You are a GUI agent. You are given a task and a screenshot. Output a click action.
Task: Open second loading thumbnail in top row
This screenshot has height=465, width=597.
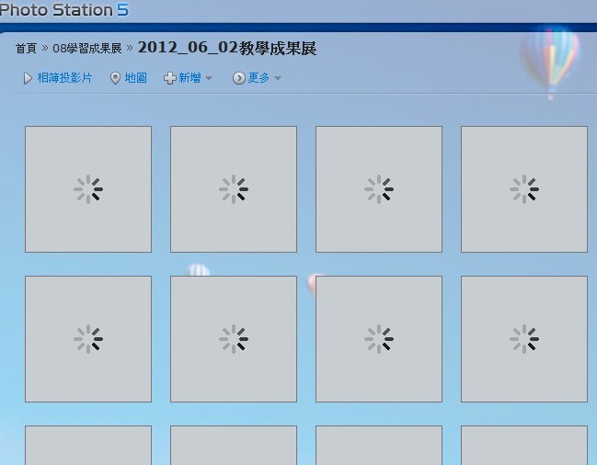(234, 189)
